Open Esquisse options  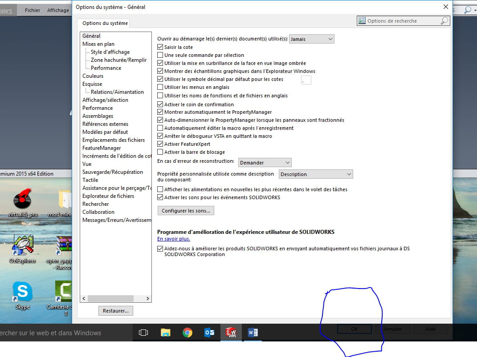point(92,84)
